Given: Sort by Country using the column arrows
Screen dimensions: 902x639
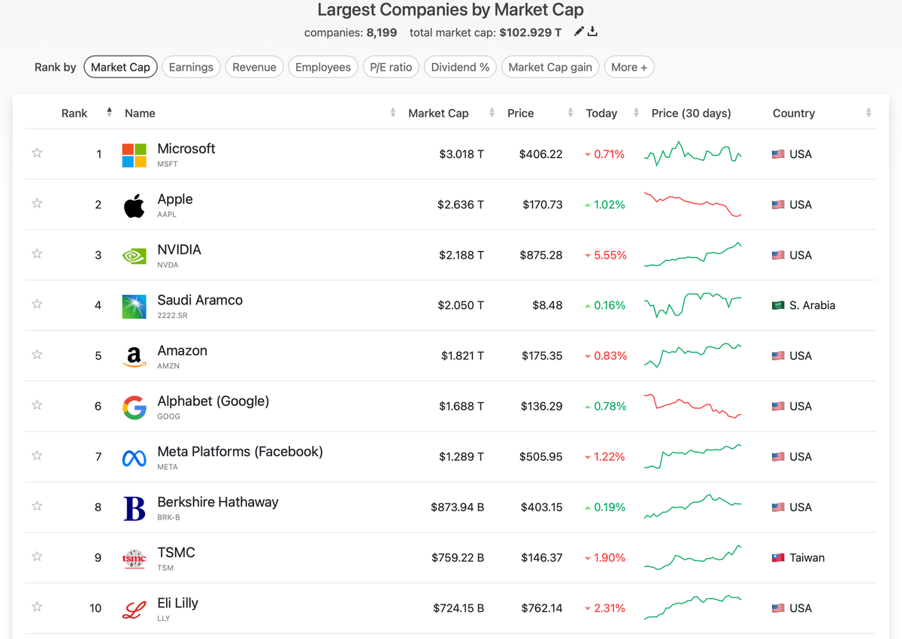Looking at the screenshot, I should (x=868, y=113).
